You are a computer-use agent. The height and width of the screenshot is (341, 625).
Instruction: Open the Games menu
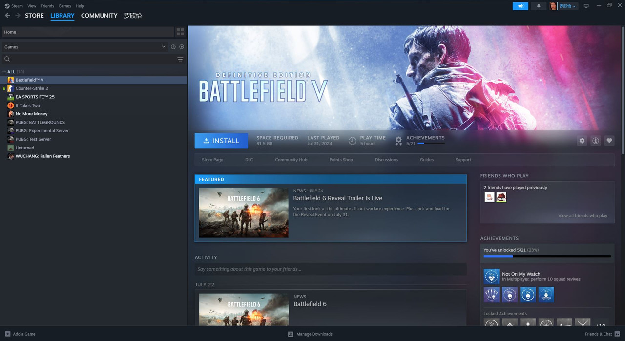tap(64, 6)
